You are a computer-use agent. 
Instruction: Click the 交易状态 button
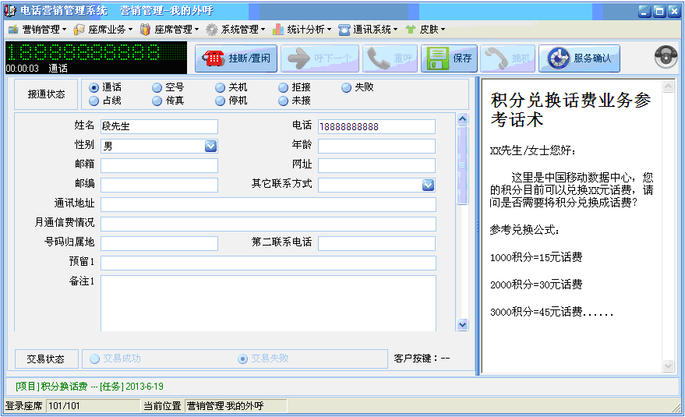point(46,359)
